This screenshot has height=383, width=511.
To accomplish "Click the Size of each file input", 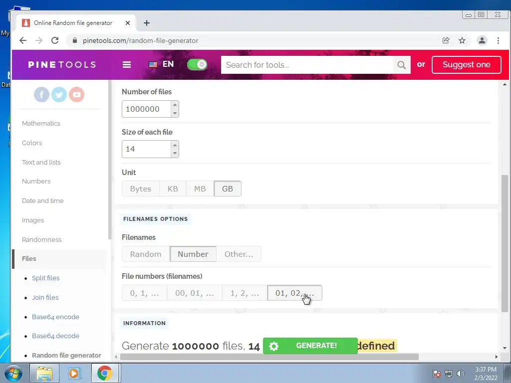I will point(146,149).
